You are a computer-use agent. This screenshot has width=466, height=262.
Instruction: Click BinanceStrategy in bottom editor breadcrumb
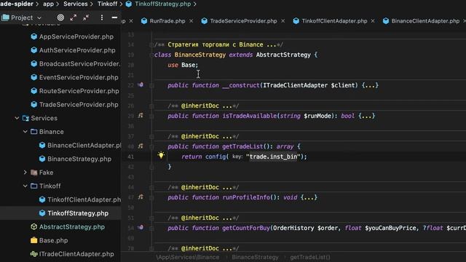coord(255,257)
